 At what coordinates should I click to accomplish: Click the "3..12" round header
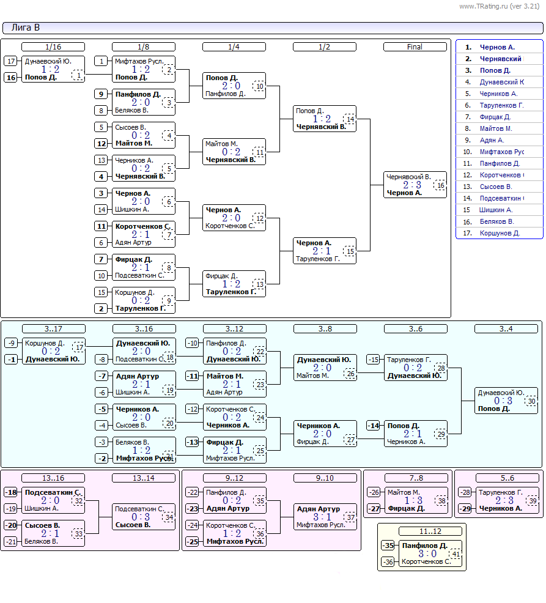click(x=235, y=329)
